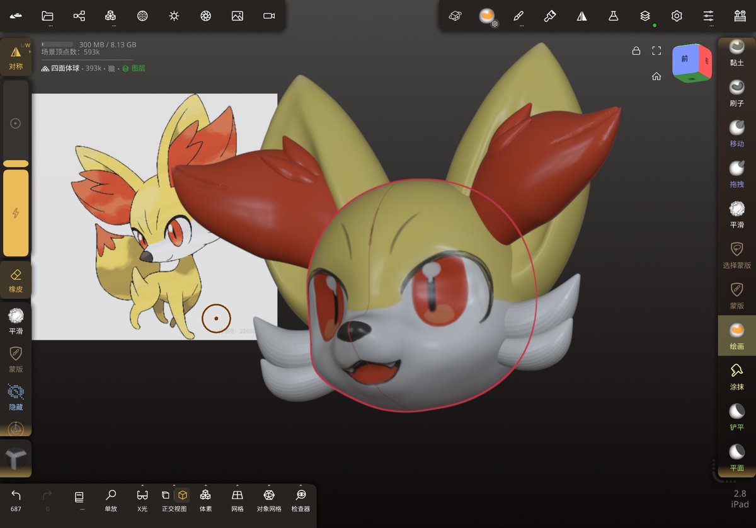Image resolution: width=756 pixels, height=528 pixels.
Task: Open the lighting sun icon menu
Action: pyautogui.click(x=174, y=16)
